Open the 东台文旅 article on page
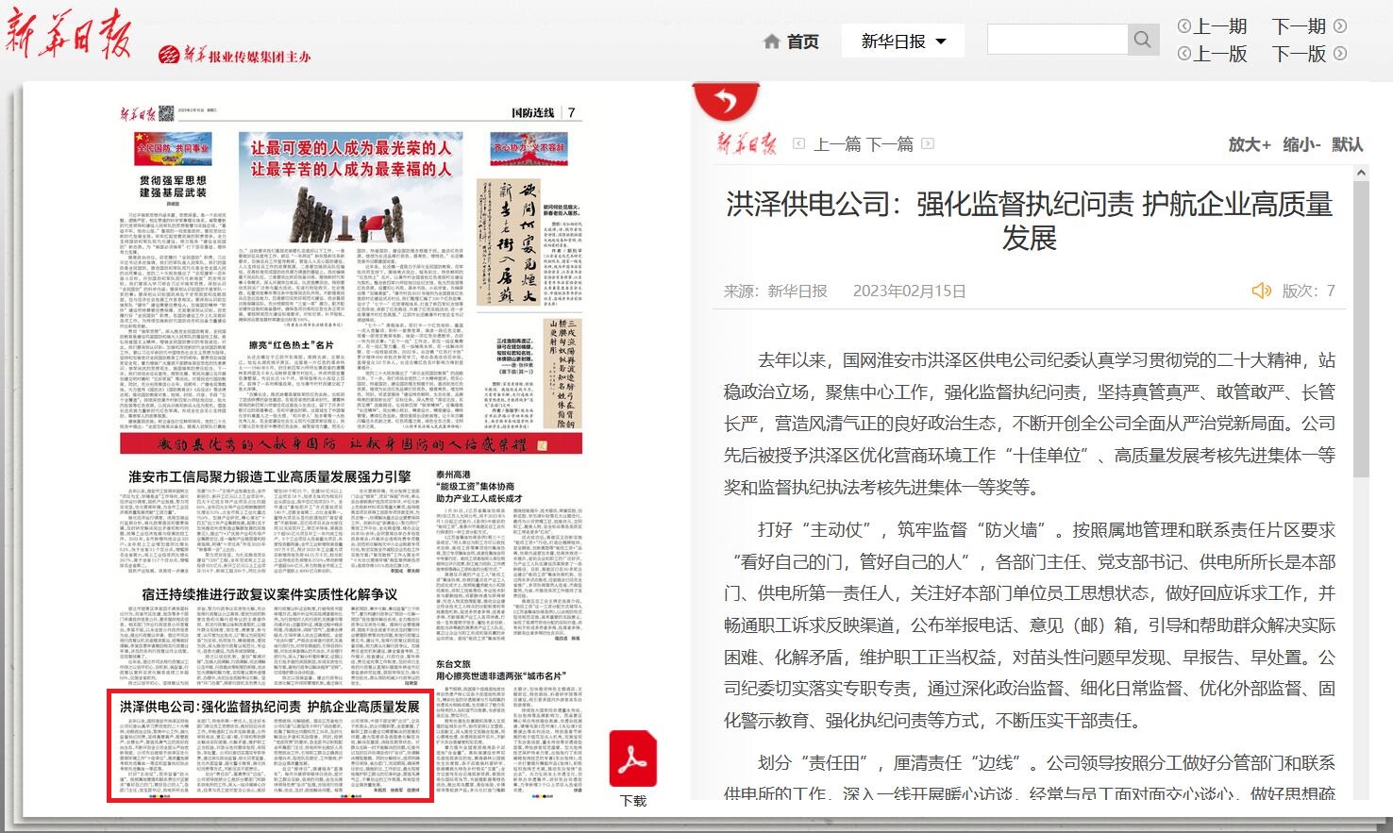Screen dimensions: 1393x833 click(x=499, y=670)
